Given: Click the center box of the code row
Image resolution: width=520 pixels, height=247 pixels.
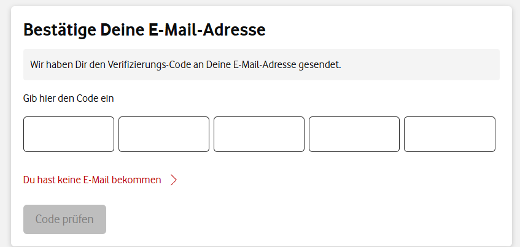Looking at the screenshot, I should [x=259, y=134].
